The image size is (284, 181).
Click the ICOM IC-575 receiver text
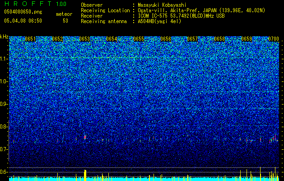[x=181, y=16]
